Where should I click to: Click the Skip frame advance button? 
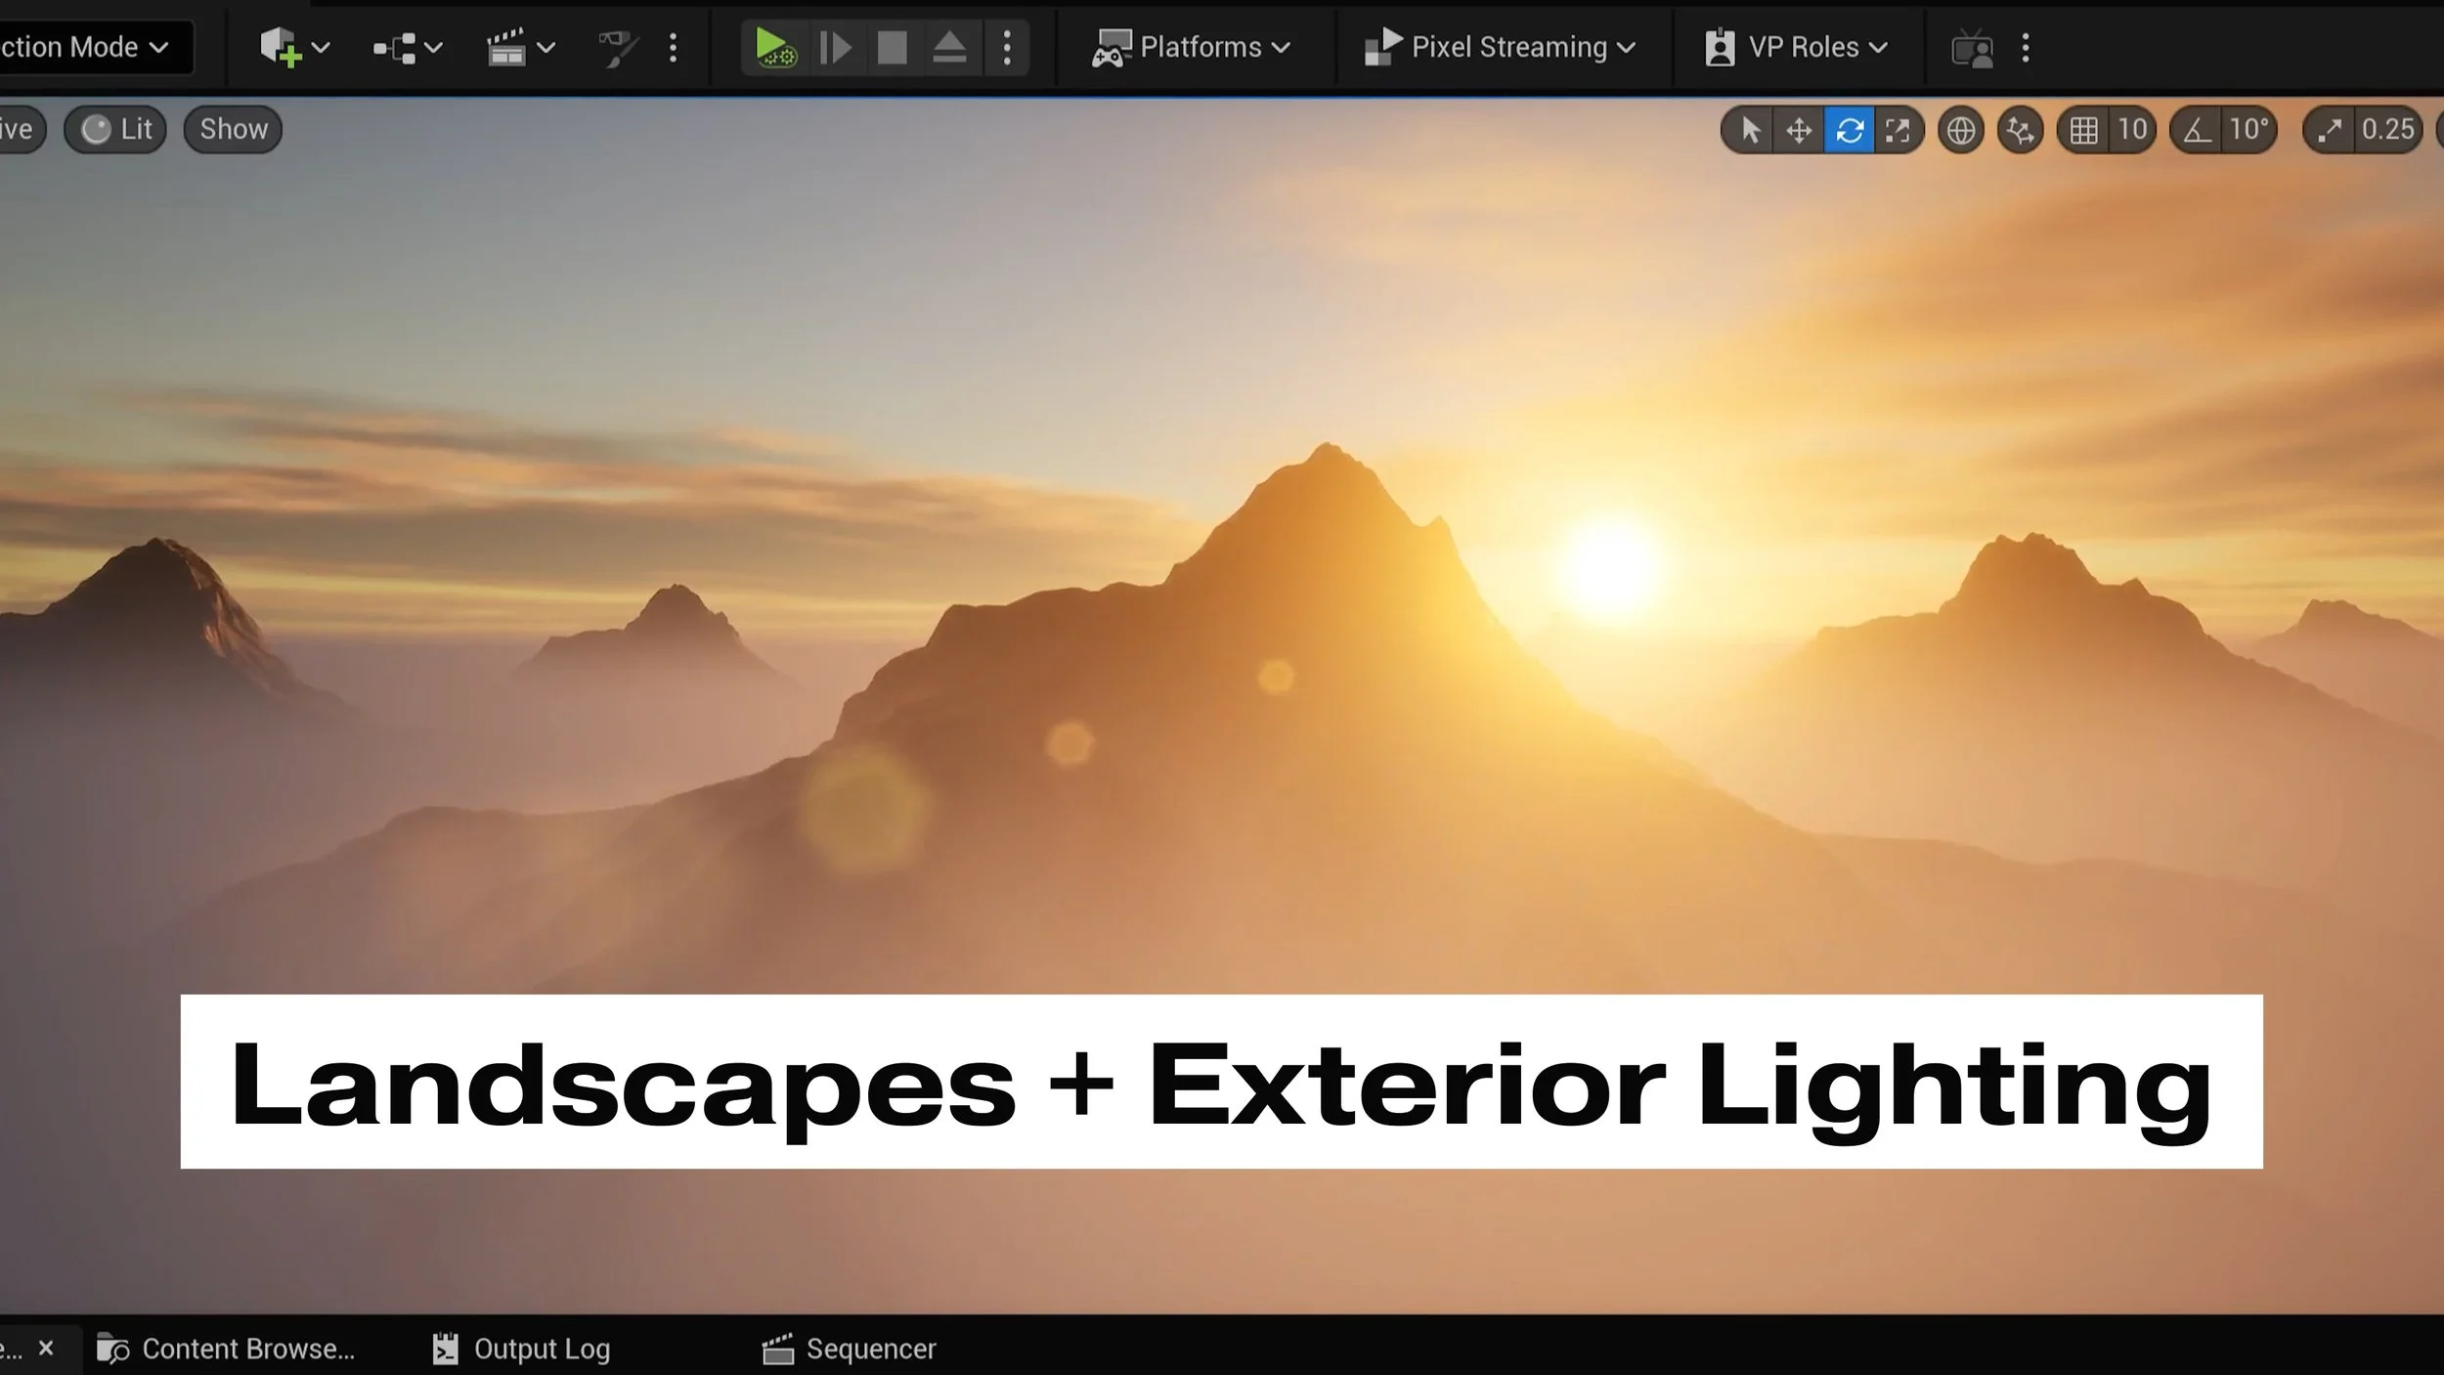pos(835,47)
